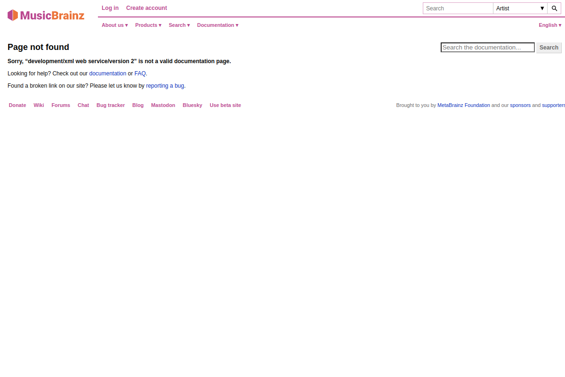Open the Mastodon footer link
Viewport: 565px width, 377px height.
point(163,105)
